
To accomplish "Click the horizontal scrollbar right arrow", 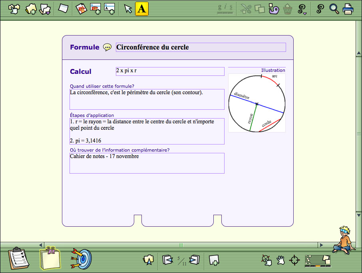I will tap(321, 245).
